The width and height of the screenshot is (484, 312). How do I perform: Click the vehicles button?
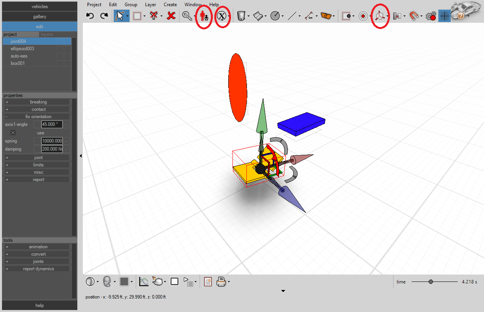[x=40, y=7]
